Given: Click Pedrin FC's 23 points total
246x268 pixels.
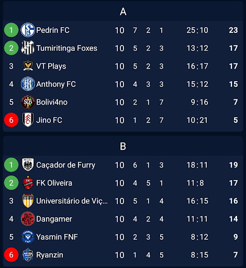Looking at the screenshot, I should click(233, 30).
